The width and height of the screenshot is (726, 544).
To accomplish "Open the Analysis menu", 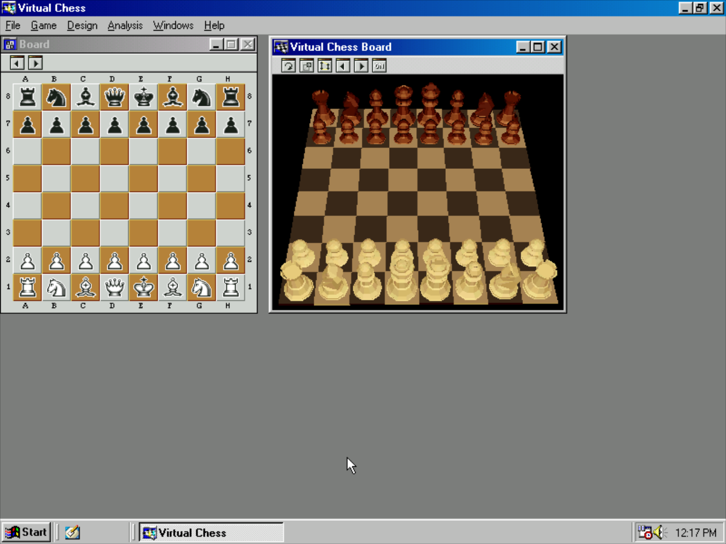I will [125, 25].
